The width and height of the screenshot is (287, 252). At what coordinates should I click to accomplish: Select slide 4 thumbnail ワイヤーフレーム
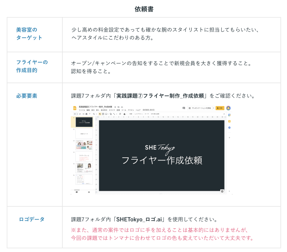(x=84, y=157)
